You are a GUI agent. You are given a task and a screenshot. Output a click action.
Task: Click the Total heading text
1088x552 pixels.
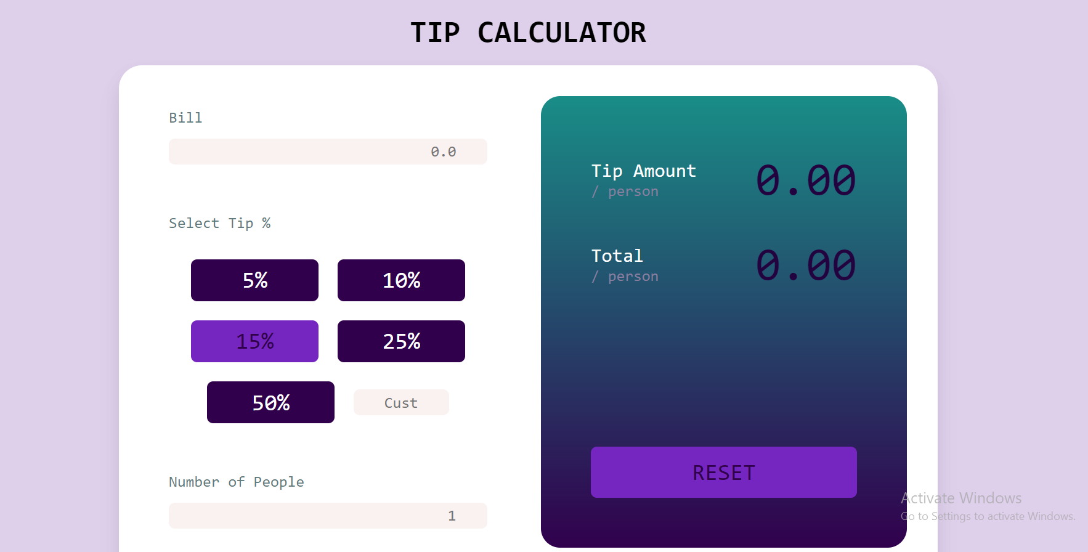(617, 256)
